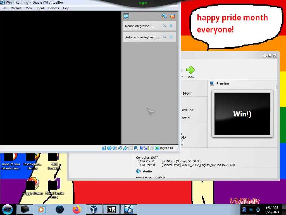286x215 pixels.
Task: Click the keyboard capture arrow icon
Action: [157, 148]
